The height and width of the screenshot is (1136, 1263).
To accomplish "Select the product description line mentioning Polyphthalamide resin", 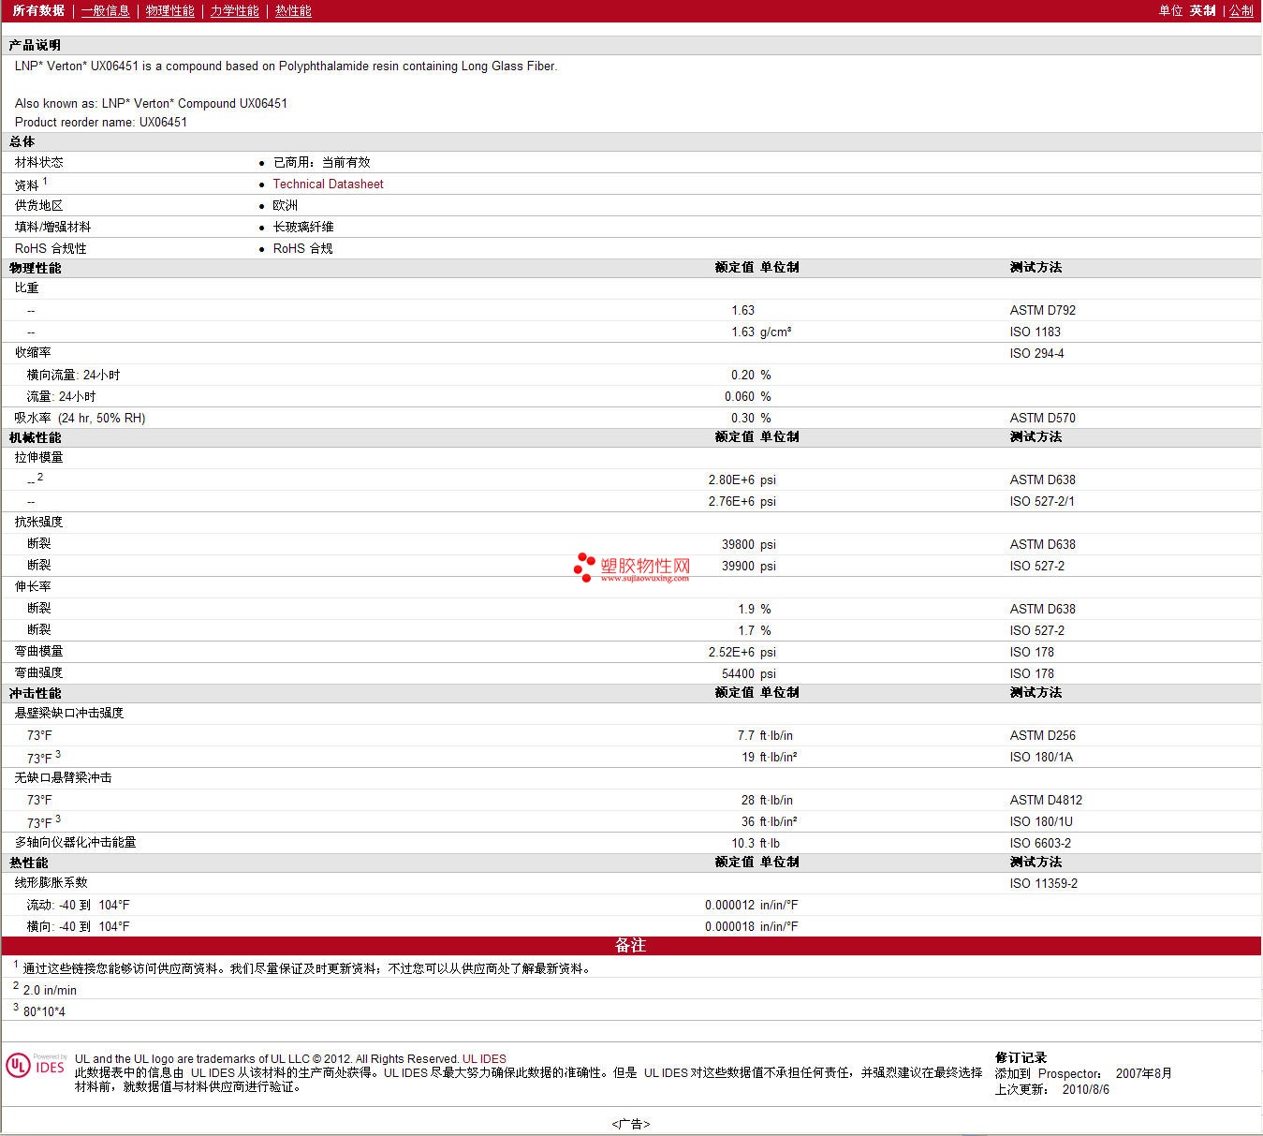I will pyautogui.click(x=286, y=66).
